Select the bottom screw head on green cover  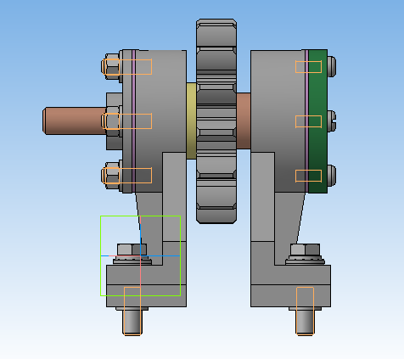pos(332,176)
